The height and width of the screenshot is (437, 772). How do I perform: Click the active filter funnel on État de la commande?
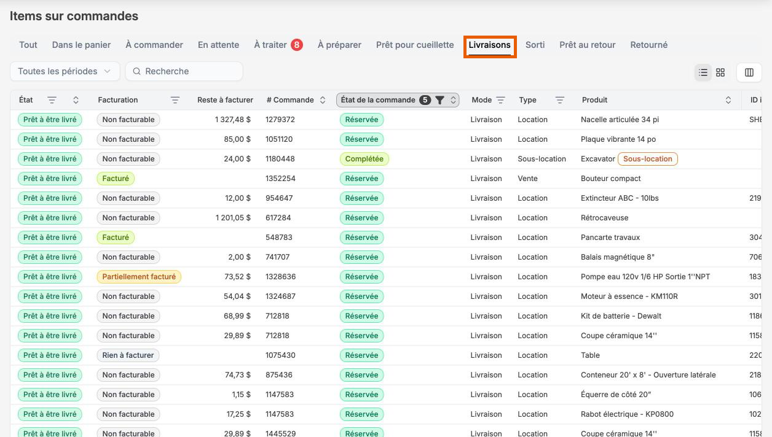[439, 100]
